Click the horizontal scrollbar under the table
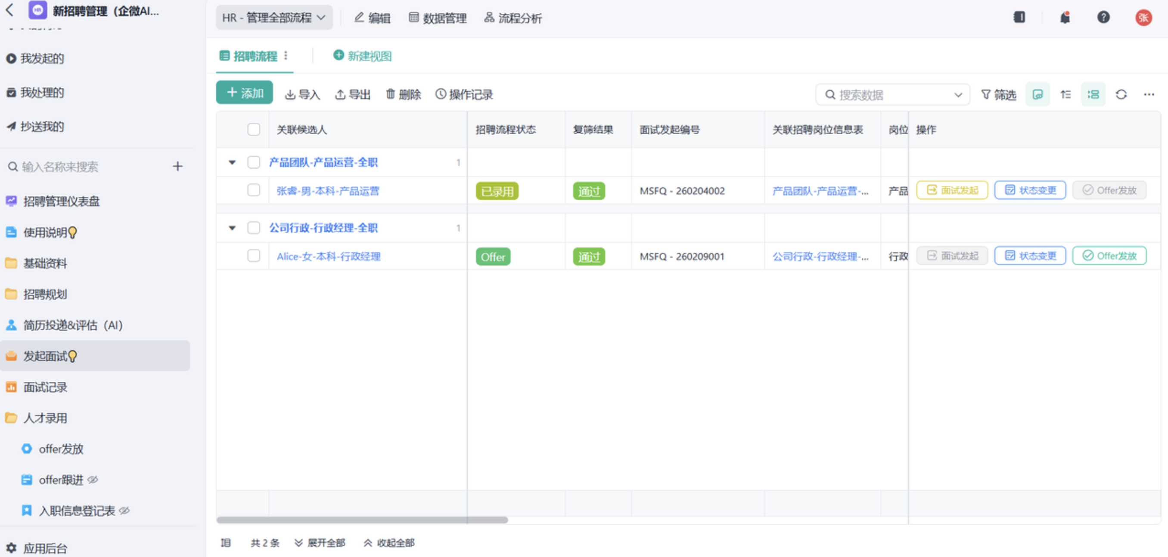The width and height of the screenshot is (1168, 557). pos(362,520)
